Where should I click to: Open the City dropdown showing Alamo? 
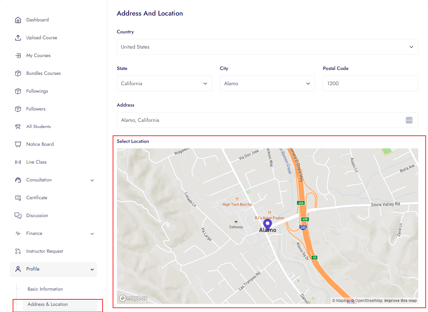pyautogui.click(x=267, y=84)
